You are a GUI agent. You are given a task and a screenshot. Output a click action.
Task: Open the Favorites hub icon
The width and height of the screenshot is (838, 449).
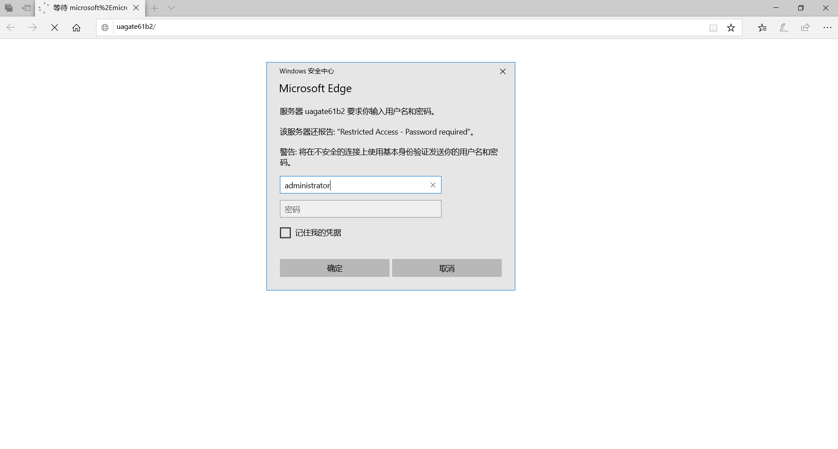pyautogui.click(x=762, y=28)
